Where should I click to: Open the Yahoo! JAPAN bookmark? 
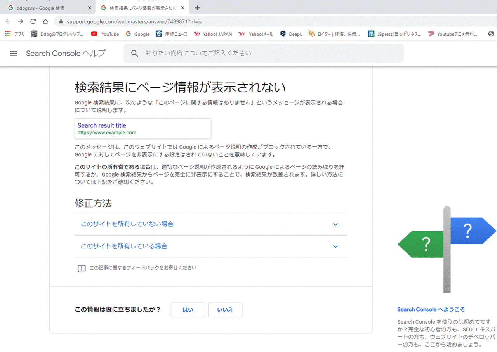[213, 34]
